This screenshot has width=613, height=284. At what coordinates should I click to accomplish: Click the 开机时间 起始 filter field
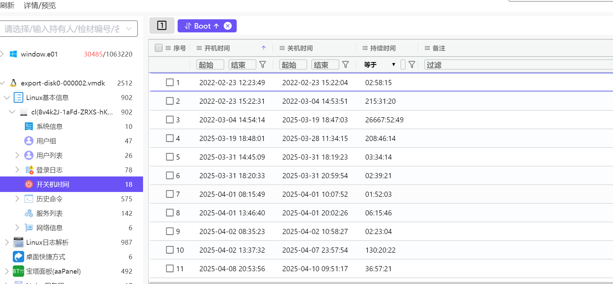point(210,65)
